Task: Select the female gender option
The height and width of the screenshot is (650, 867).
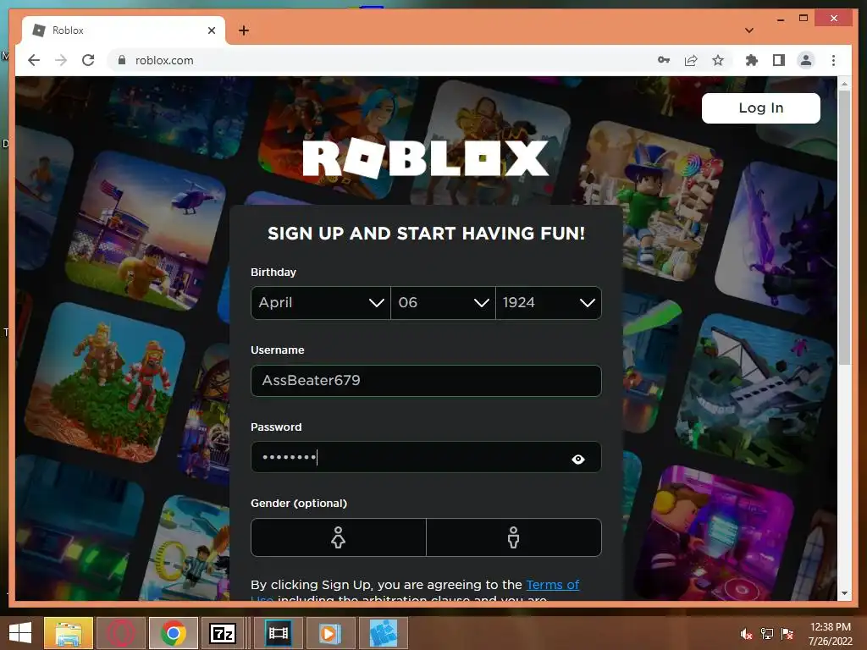Action: coord(339,537)
